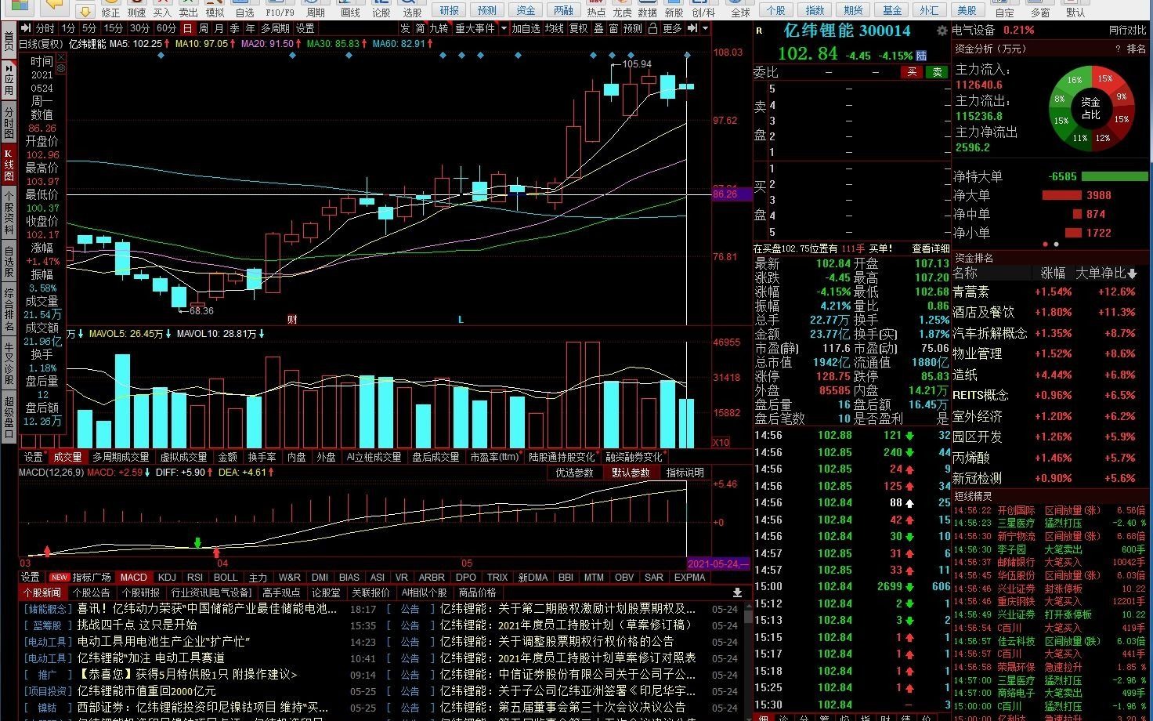Click the 净大单 3988 red bar
The width and height of the screenshot is (1153, 721).
click(x=1061, y=195)
